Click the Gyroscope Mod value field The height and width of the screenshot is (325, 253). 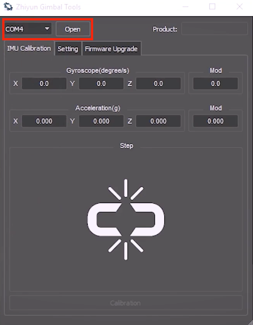[215, 84]
